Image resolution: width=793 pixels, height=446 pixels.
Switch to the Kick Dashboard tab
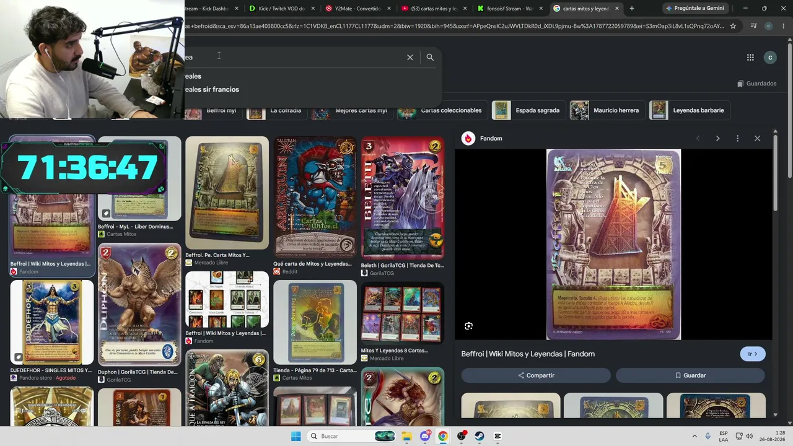[211, 9]
